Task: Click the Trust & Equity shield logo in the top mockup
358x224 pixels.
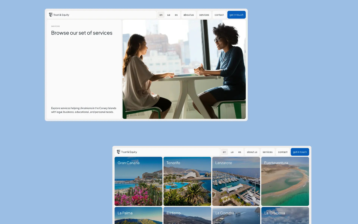Action: pyautogui.click(x=51, y=15)
